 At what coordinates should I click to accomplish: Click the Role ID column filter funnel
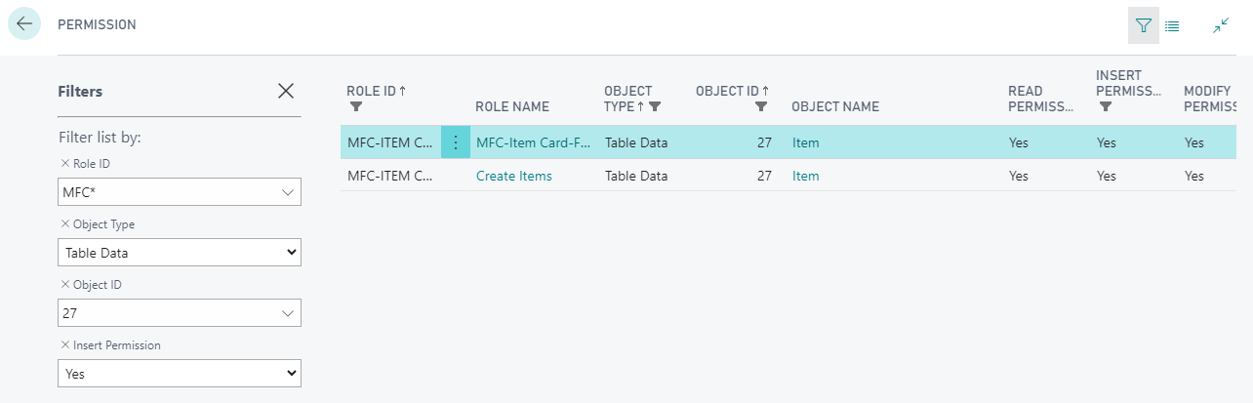[355, 106]
